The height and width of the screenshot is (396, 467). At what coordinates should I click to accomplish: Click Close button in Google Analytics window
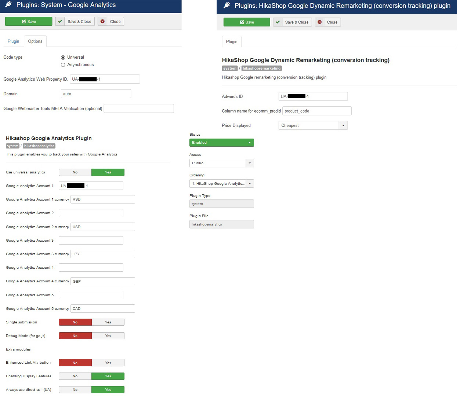[111, 22]
